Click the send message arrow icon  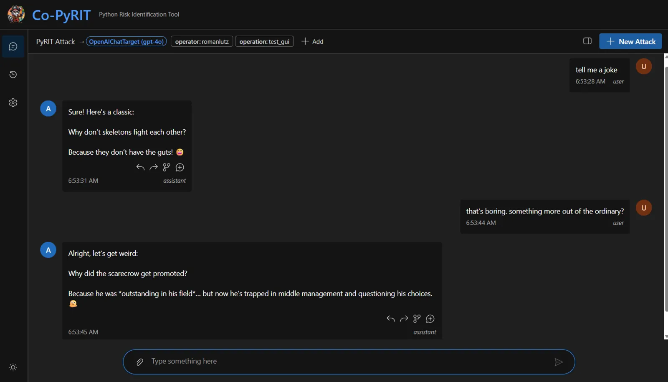click(558, 362)
